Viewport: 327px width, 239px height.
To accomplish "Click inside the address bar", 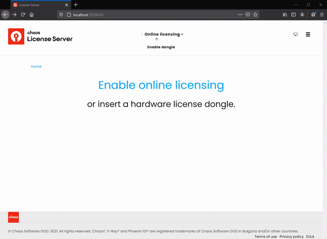I will tap(143, 14).
